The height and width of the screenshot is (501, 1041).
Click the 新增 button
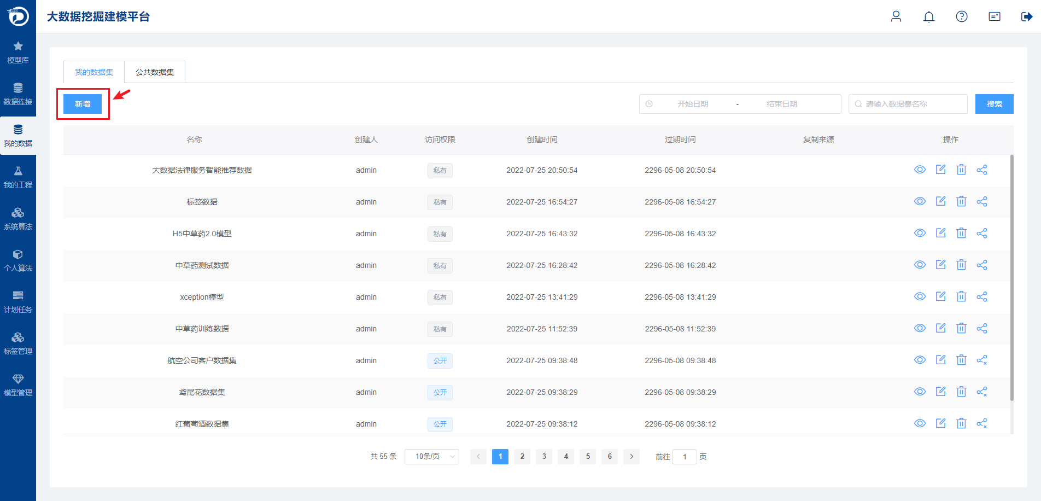(x=83, y=104)
